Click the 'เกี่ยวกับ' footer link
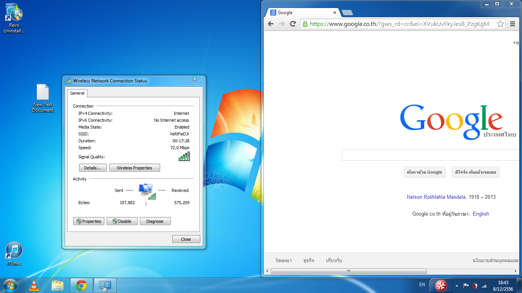The image size is (522, 293). [x=334, y=261]
